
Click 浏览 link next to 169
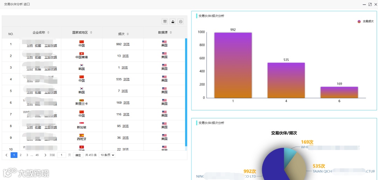126,103
